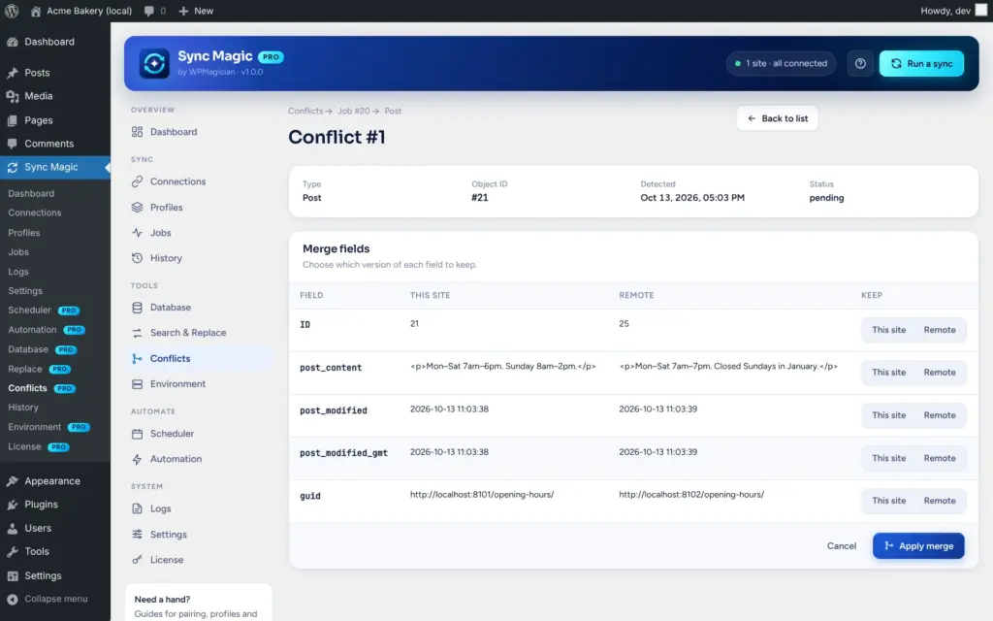Open WordPress Comments menu

[55, 144]
